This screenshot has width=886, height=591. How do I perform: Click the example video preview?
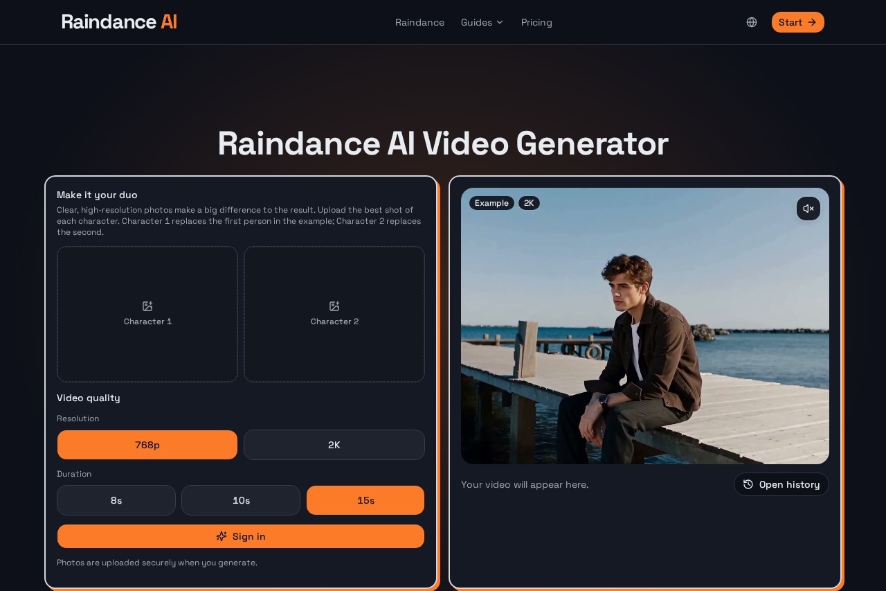click(645, 326)
